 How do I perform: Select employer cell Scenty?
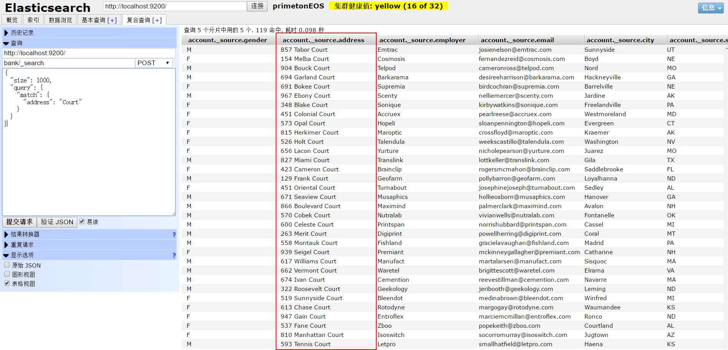coord(387,96)
